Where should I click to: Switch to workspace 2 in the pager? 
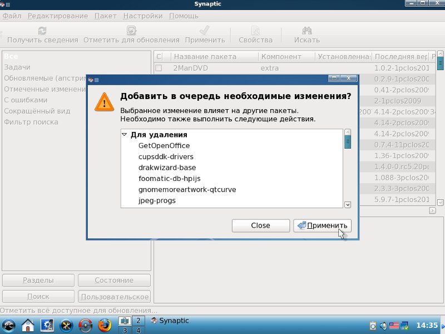tap(137, 320)
